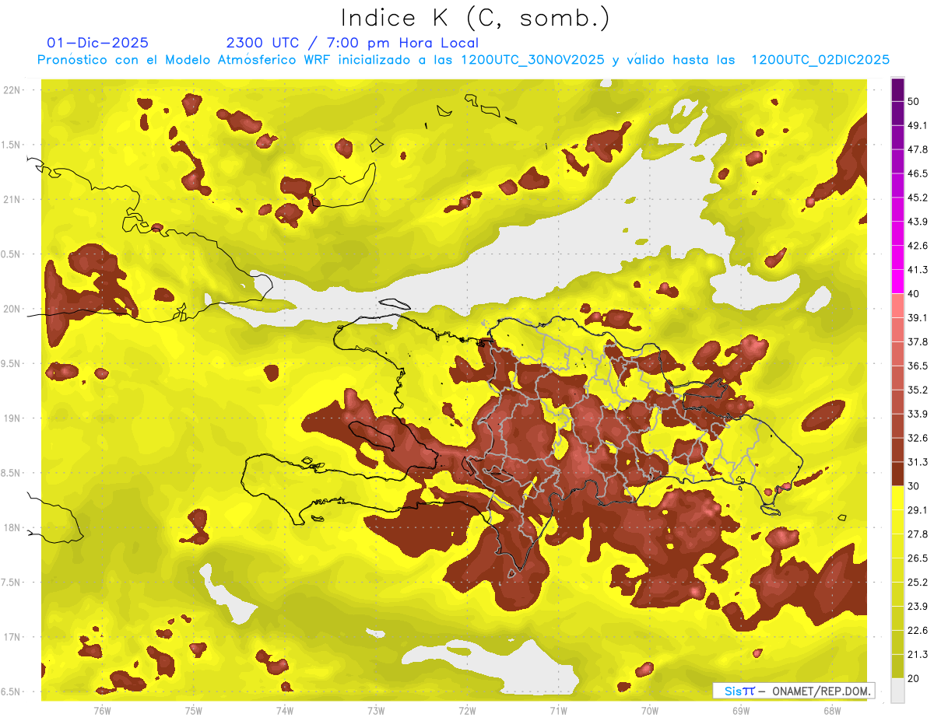
Task: Pick the dark purple legend swatch above 50
Action: [897, 89]
